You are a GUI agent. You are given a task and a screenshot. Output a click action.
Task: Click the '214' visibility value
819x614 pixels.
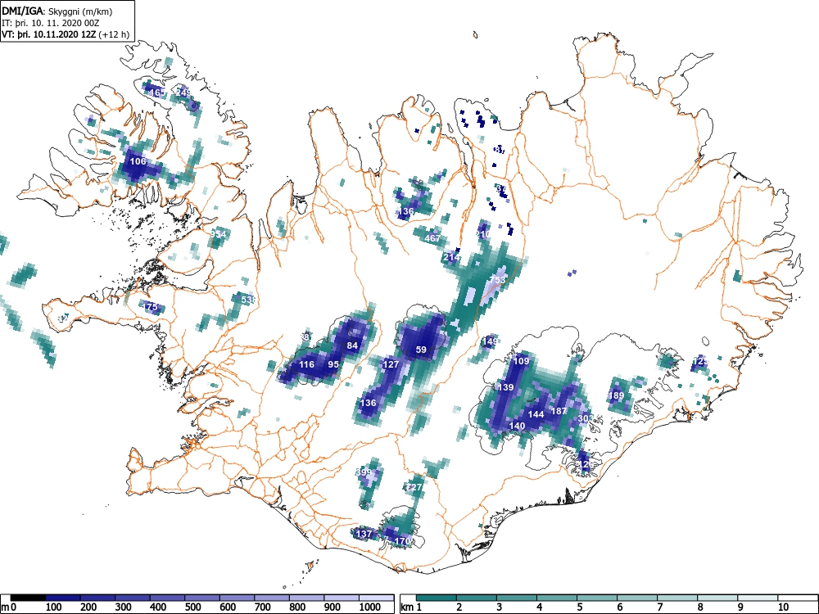(x=451, y=257)
